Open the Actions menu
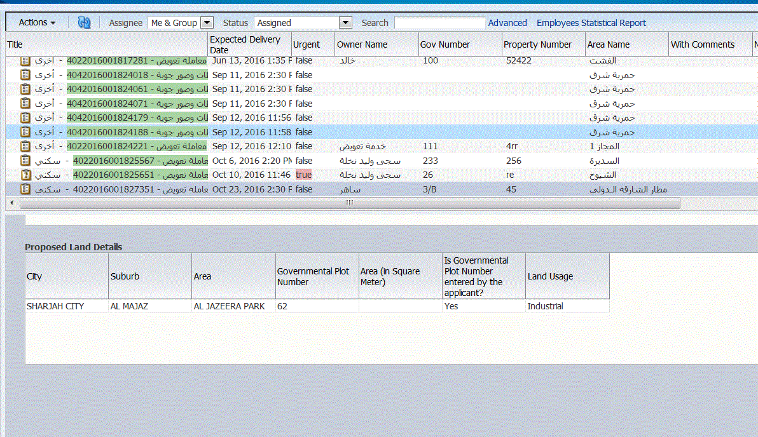 pyautogui.click(x=37, y=23)
